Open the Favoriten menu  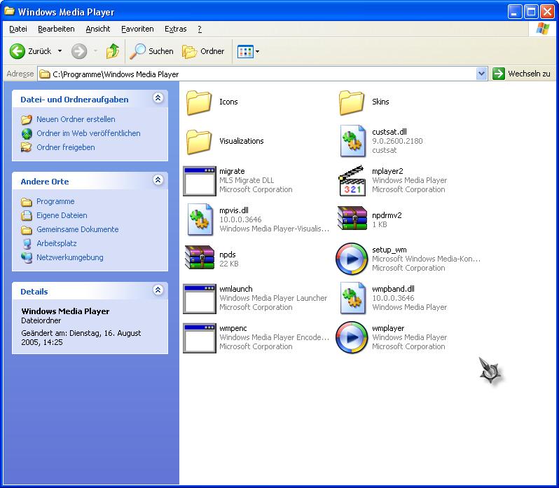[x=137, y=29]
